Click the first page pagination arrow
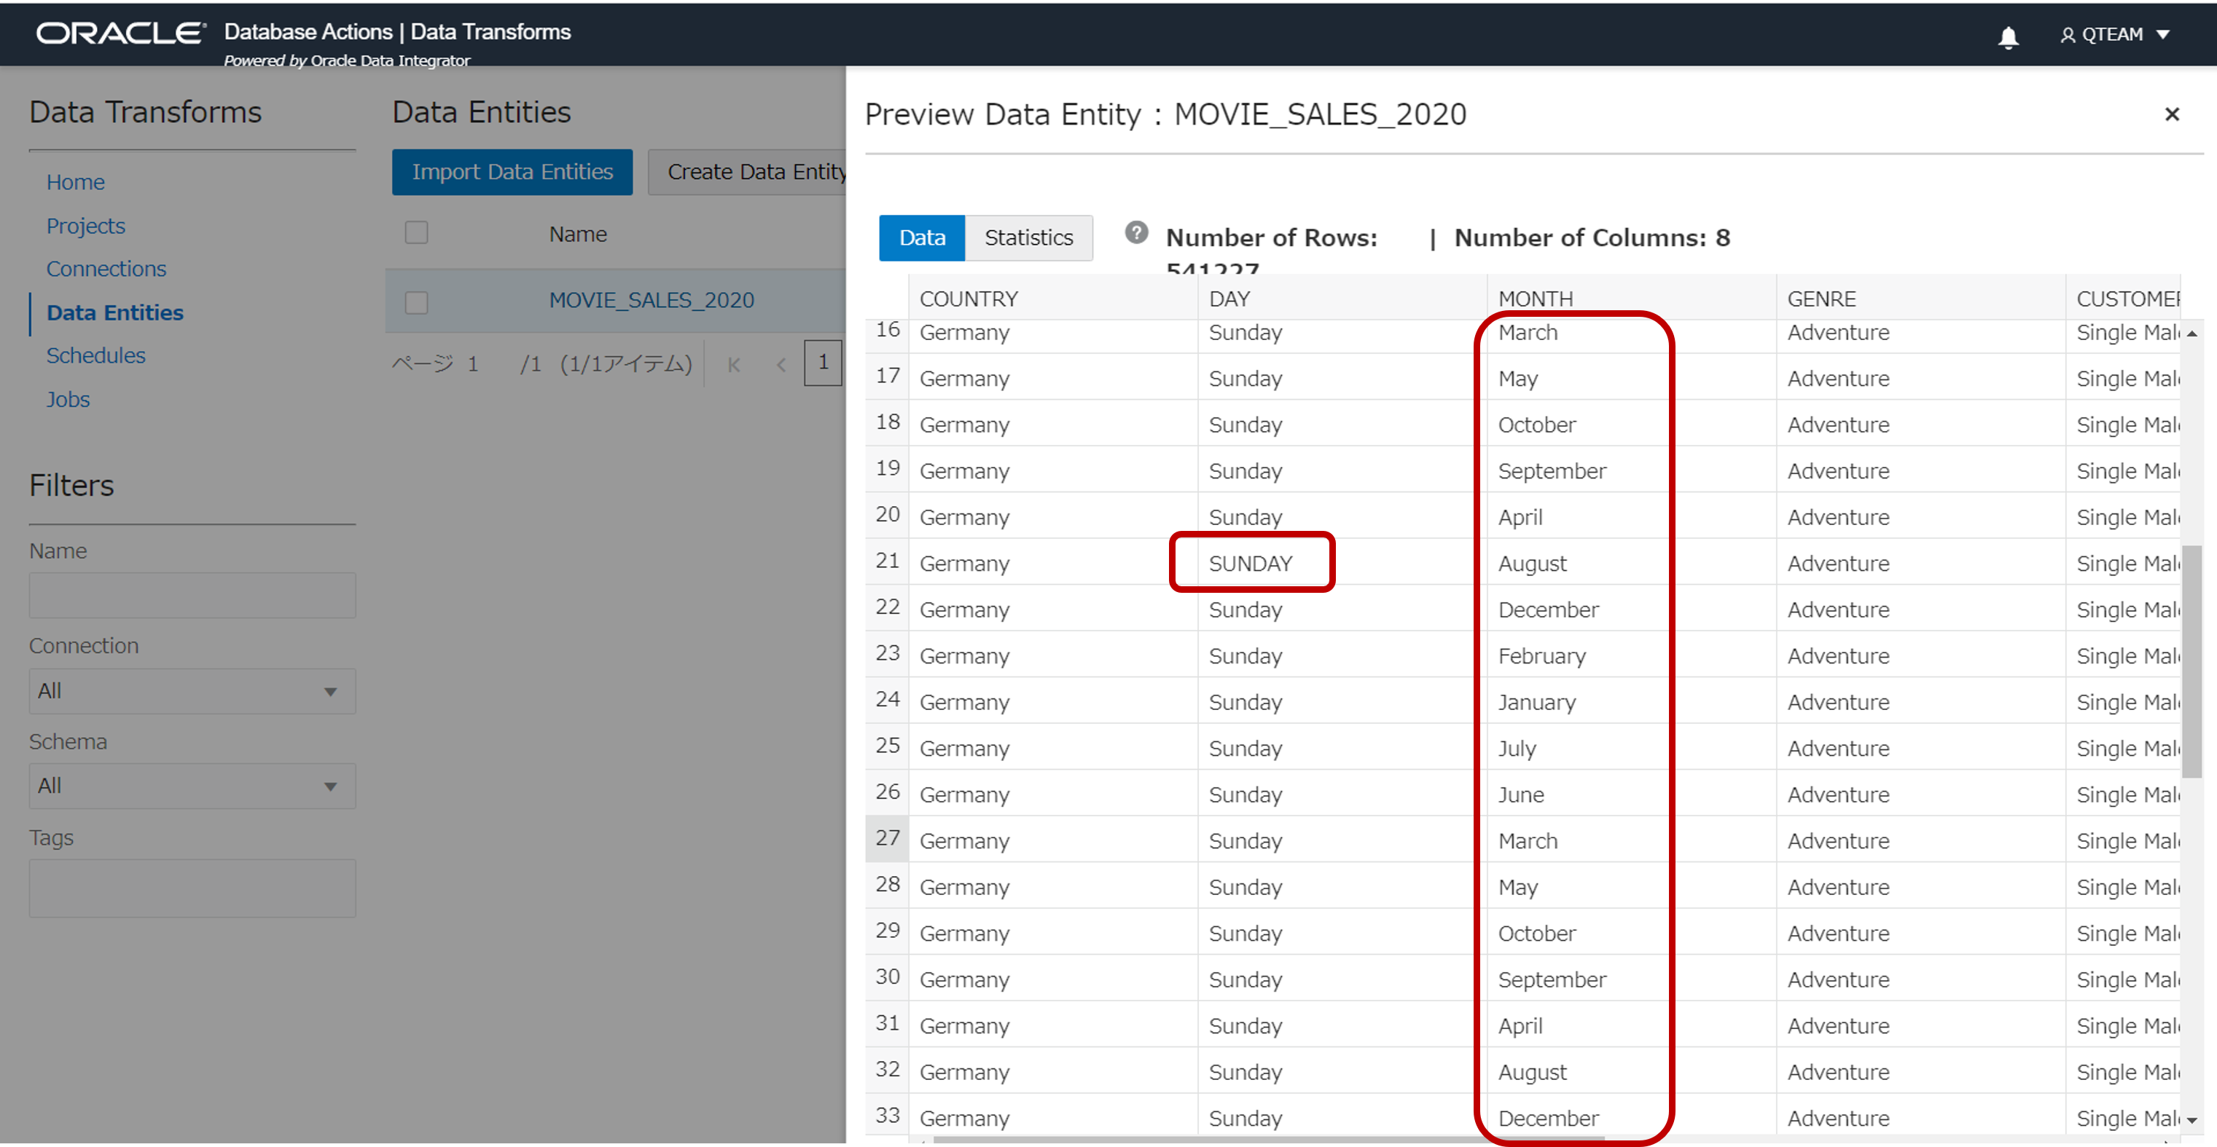Screen dimensions: 2217x1147 [x=733, y=365]
